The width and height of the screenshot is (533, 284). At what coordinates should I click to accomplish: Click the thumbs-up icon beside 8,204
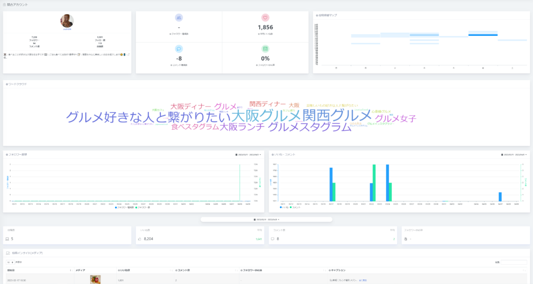click(139, 239)
